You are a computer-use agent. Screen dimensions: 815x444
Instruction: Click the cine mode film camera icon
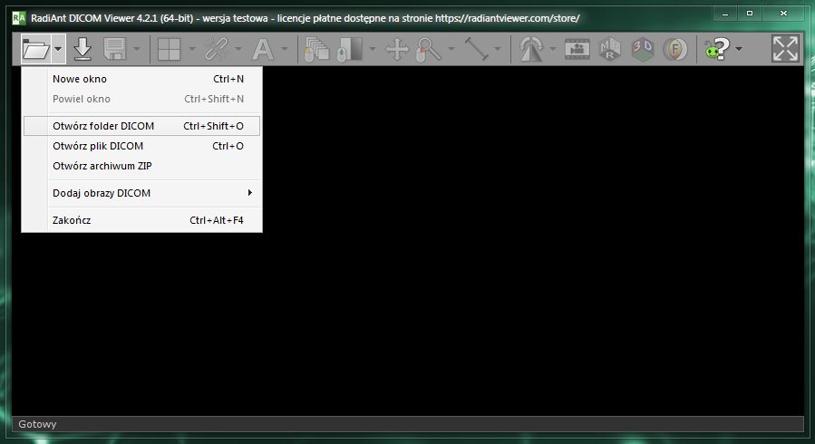point(577,49)
